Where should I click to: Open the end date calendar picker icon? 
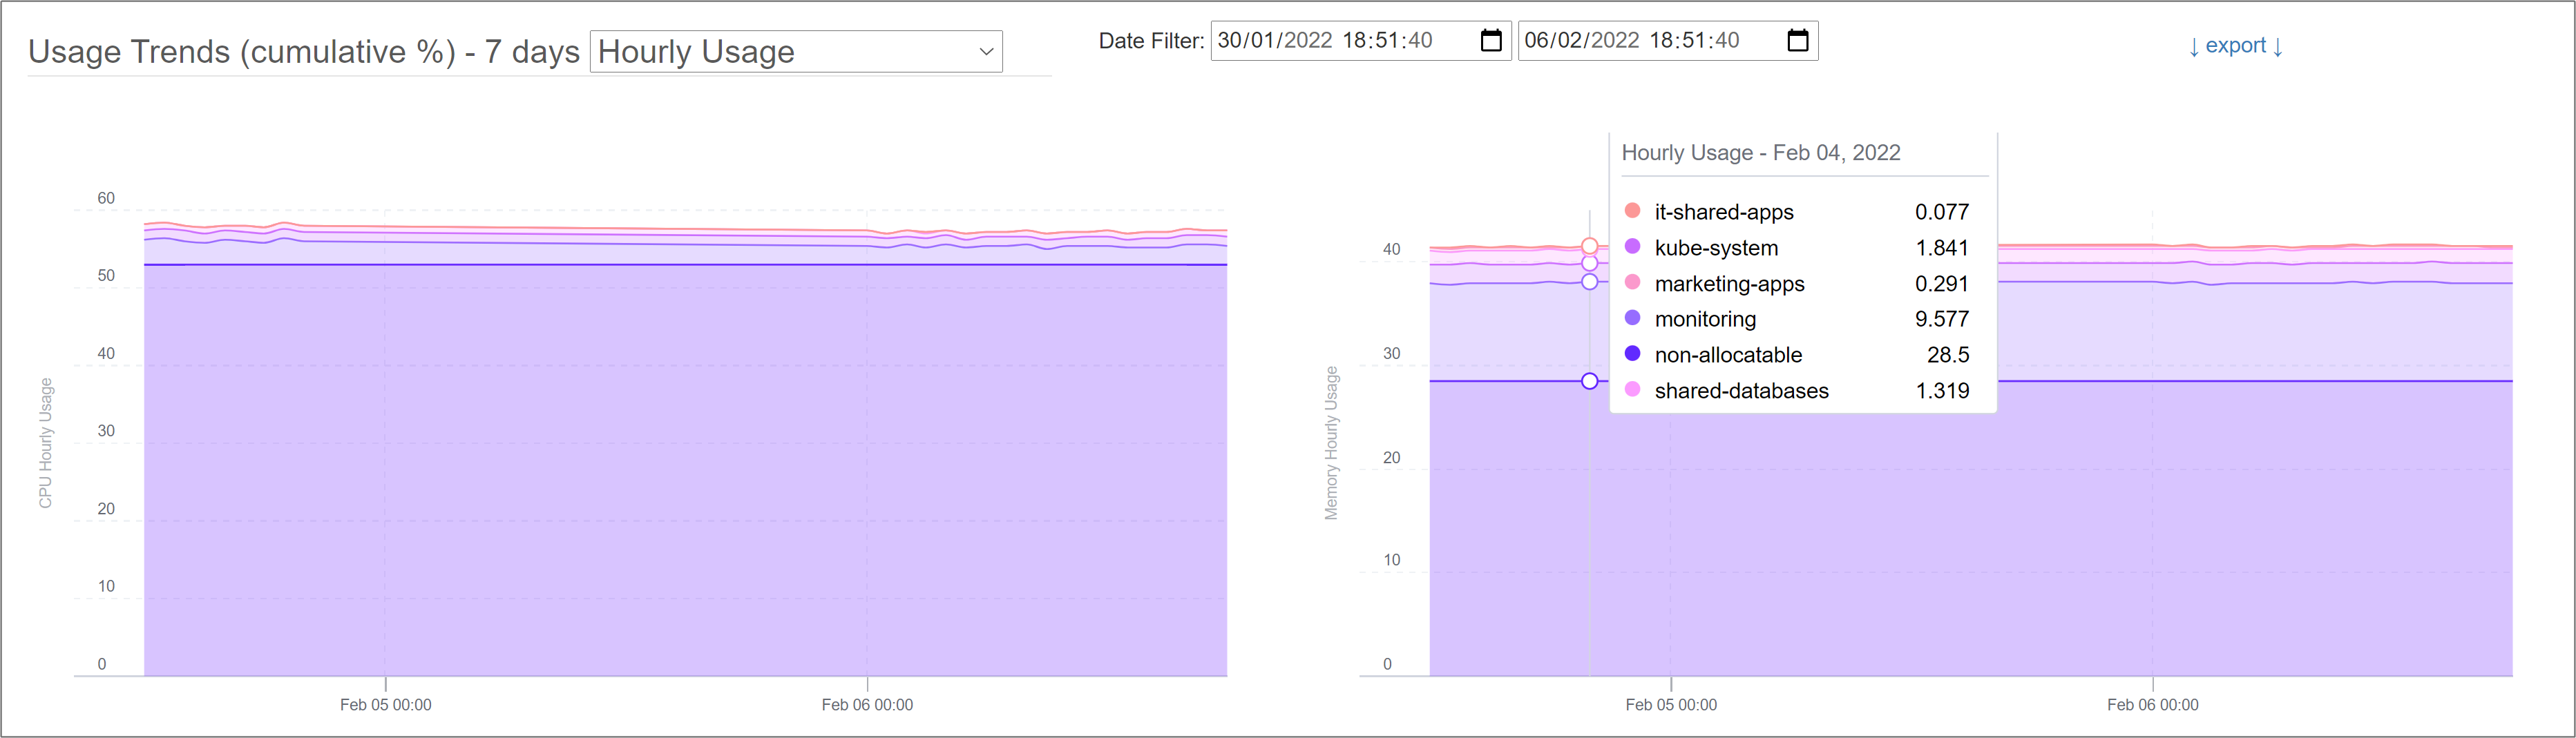[x=1797, y=41]
